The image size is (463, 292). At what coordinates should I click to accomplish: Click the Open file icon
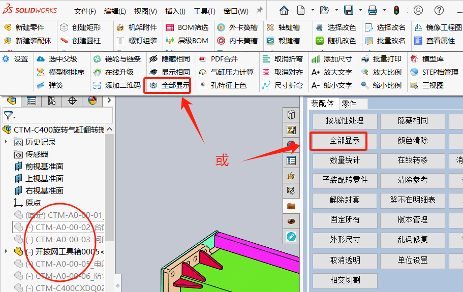[x=325, y=10]
